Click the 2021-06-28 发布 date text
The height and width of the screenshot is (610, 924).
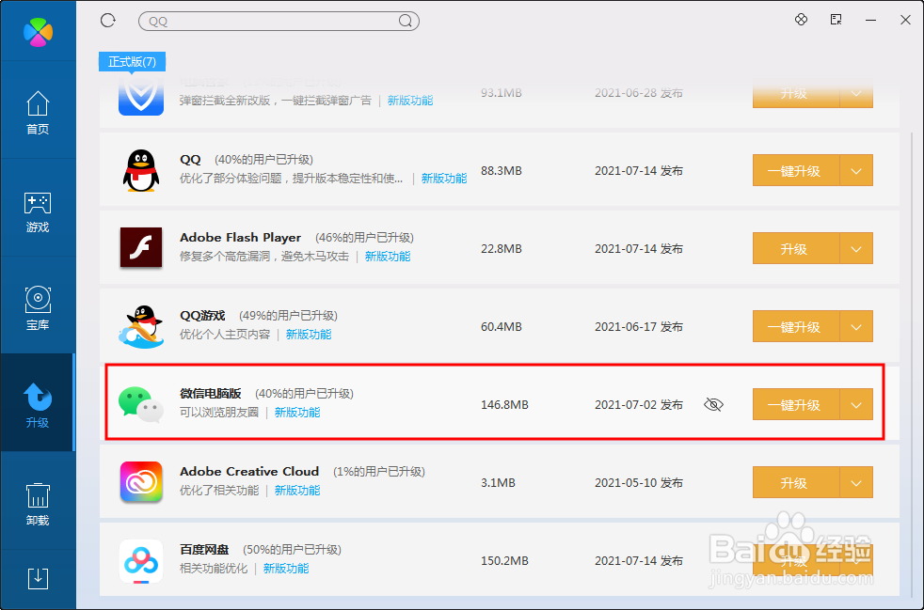639,93
